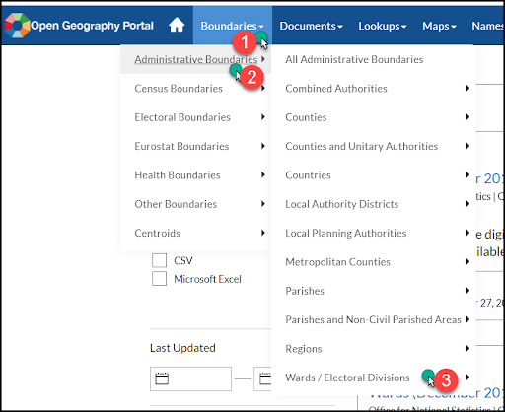The width and height of the screenshot is (505, 412).
Task: Tick the Microsoft Excel checkbox
Action: (x=159, y=279)
